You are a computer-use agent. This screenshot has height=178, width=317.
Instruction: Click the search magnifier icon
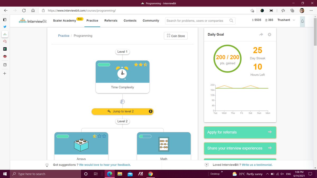click(x=231, y=21)
